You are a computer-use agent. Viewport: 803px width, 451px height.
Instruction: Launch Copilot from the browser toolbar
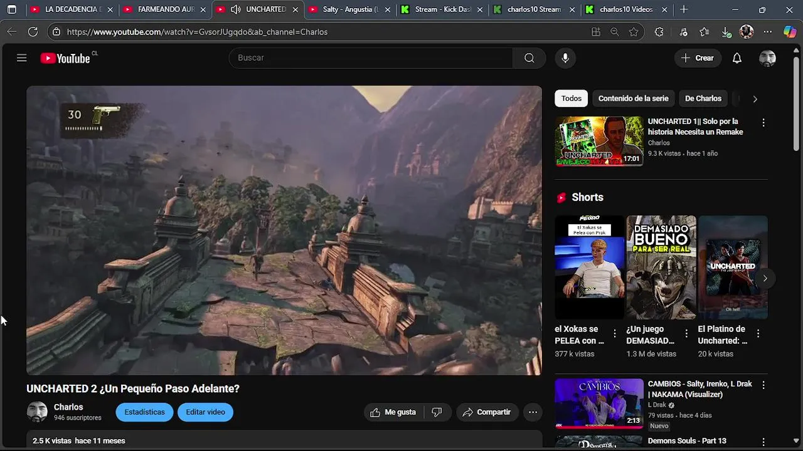790,32
